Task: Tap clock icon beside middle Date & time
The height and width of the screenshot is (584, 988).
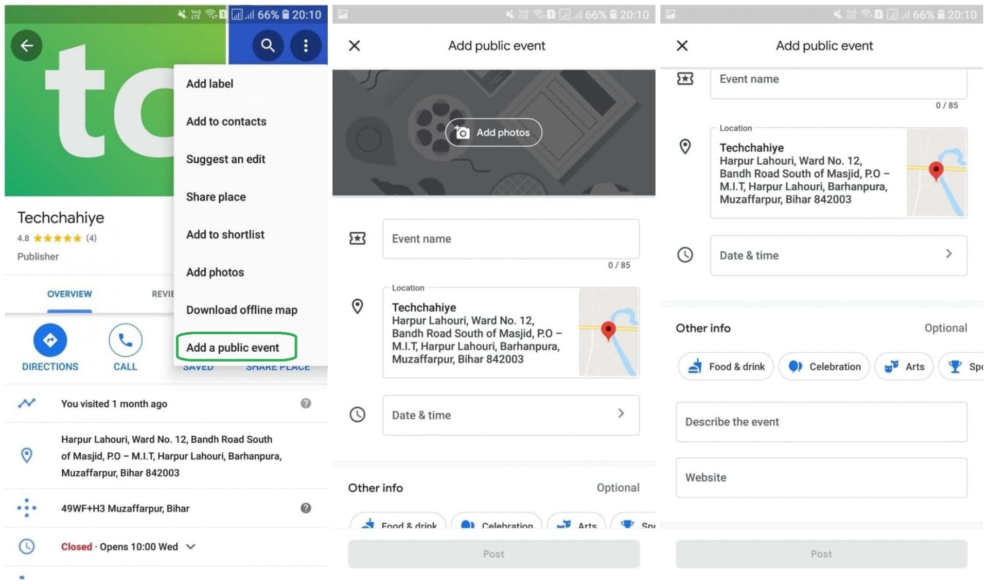Action: (357, 415)
